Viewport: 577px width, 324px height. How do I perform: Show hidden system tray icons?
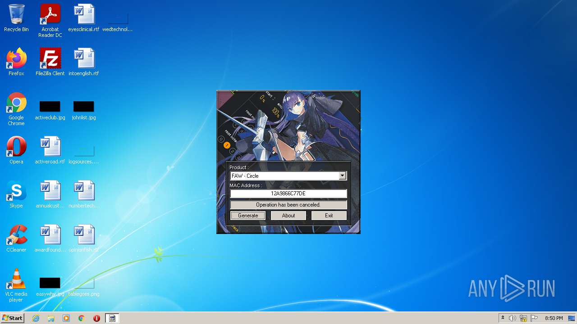point(503,318)
